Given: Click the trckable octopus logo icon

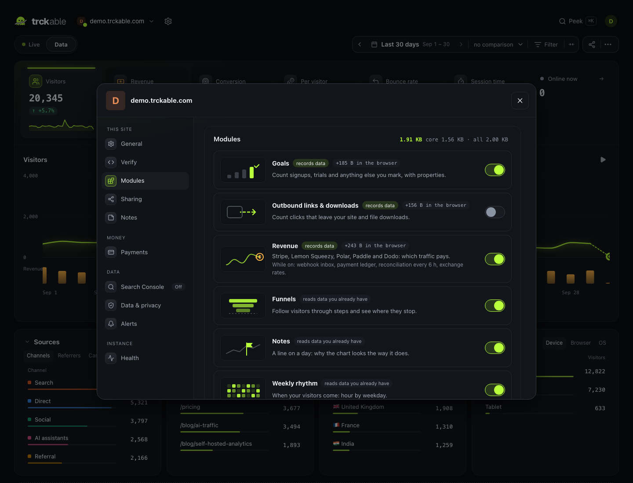Looking at the screenshot, I should pyautogui.click(x=21, y=21).
